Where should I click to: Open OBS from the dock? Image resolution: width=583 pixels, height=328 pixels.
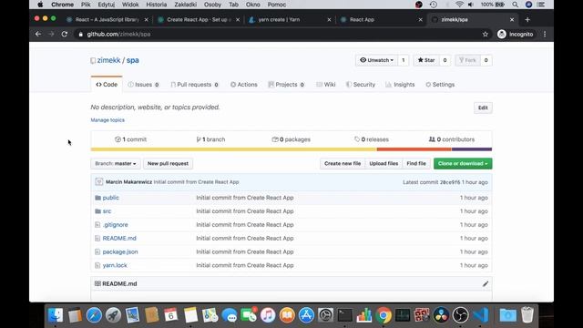tap(461, 315)
